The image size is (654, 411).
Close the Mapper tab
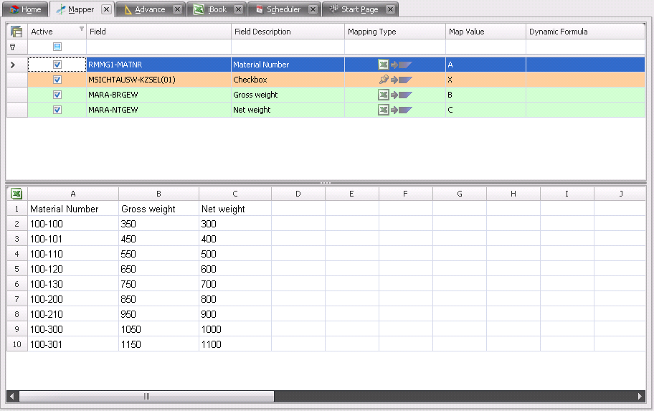coord(106,9)
